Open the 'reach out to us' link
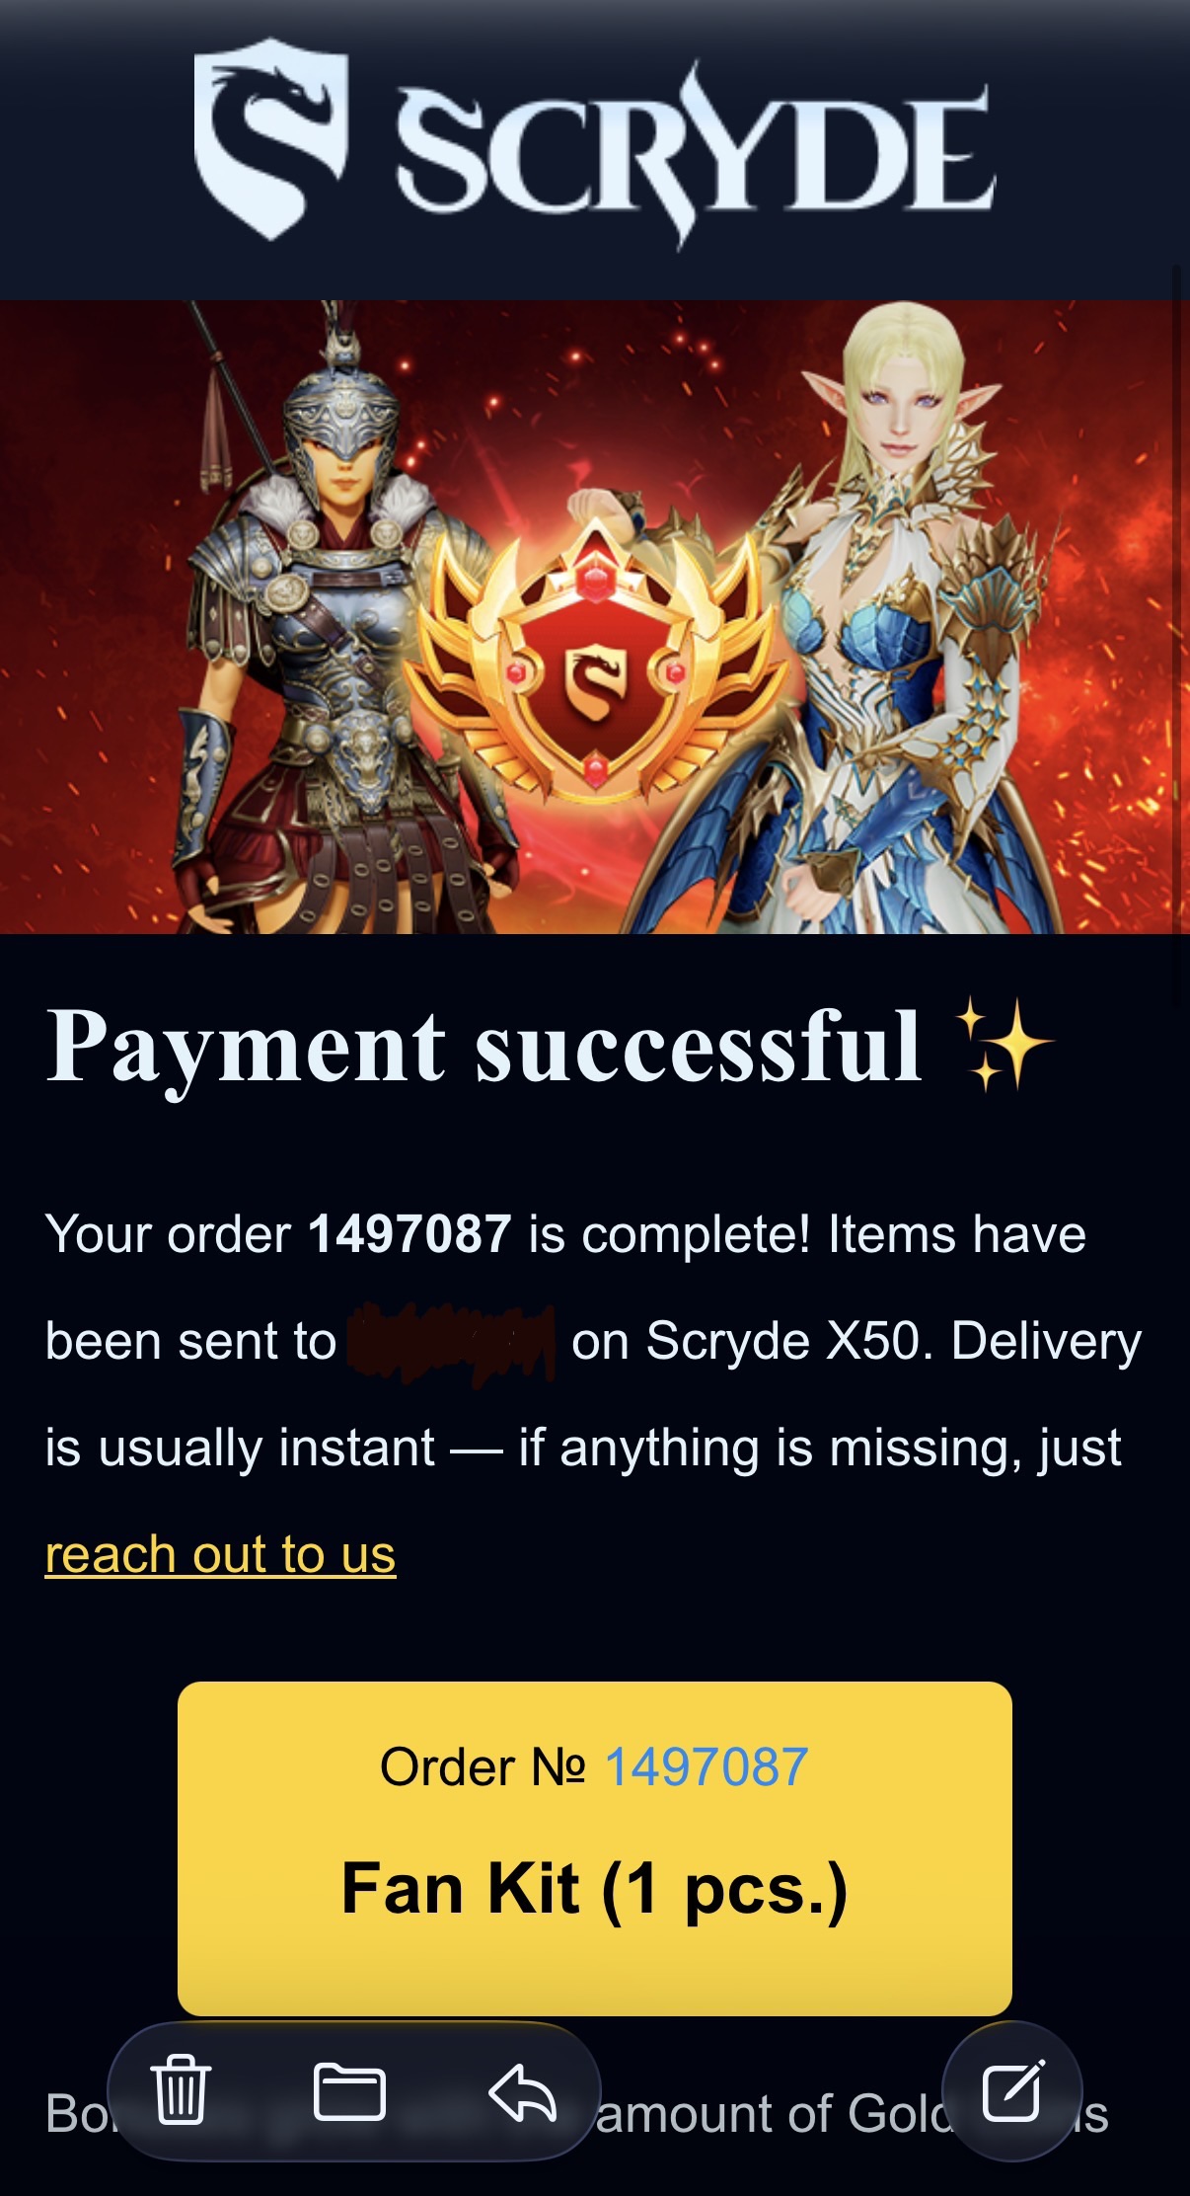1190x2196 pixels. pyautogui.click(x=221, y=1555)
